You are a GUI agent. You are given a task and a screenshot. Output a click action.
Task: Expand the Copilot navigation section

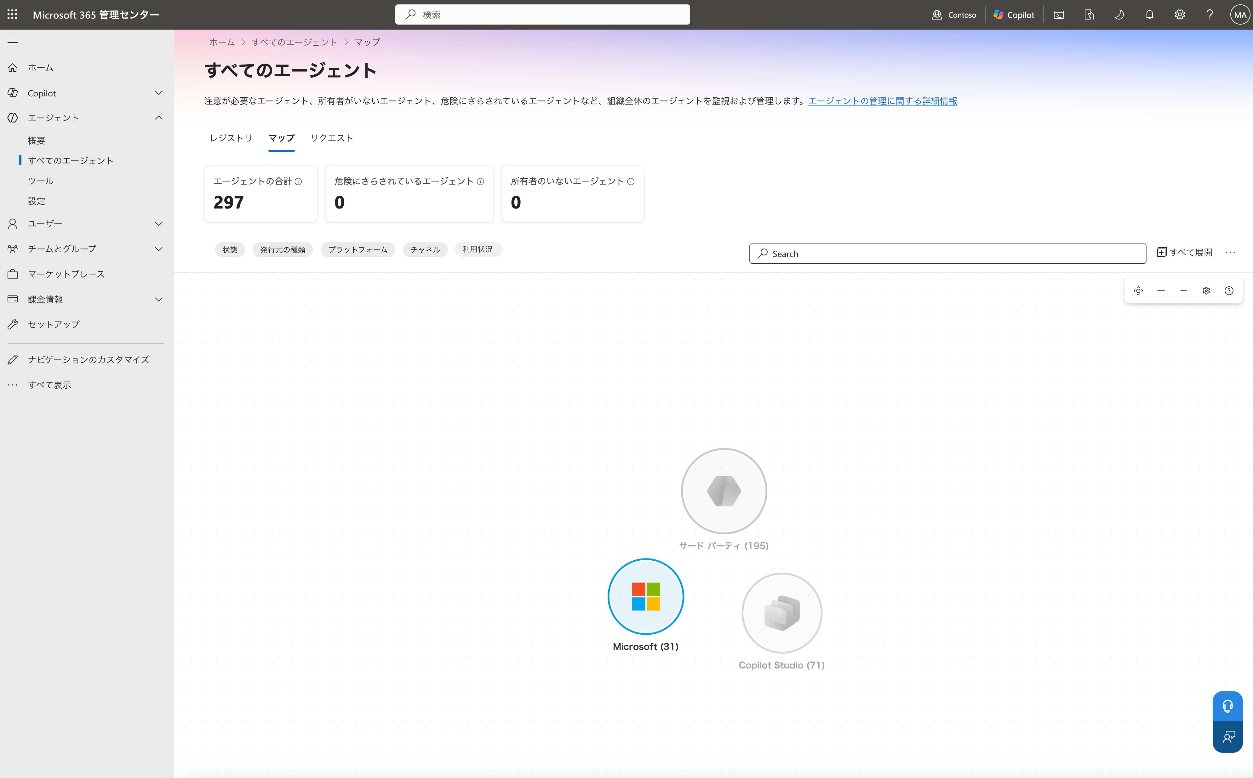pos(158,93)
